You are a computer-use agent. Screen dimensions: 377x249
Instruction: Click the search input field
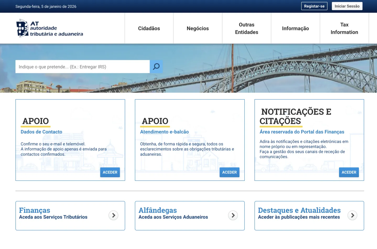coord(83,66)
